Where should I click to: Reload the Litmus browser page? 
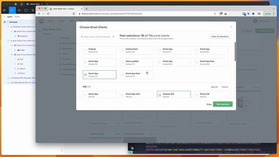(48, 14)
